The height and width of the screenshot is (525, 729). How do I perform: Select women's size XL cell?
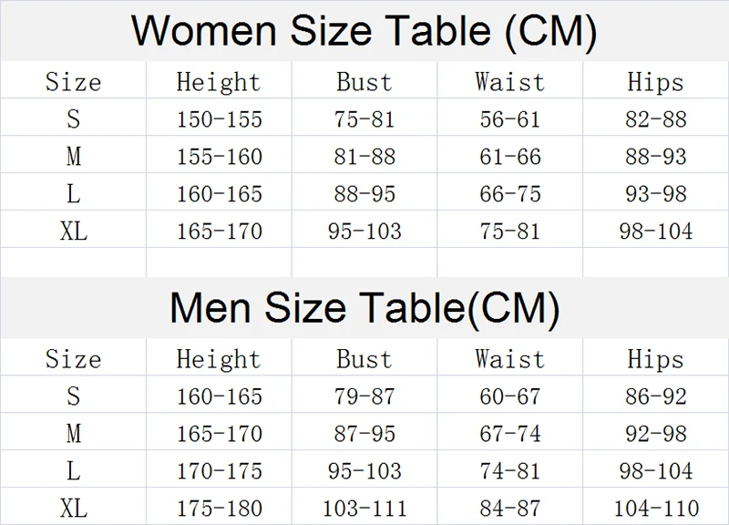click(74, 231)
